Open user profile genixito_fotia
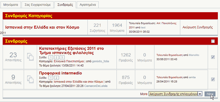 pos(101,61)
